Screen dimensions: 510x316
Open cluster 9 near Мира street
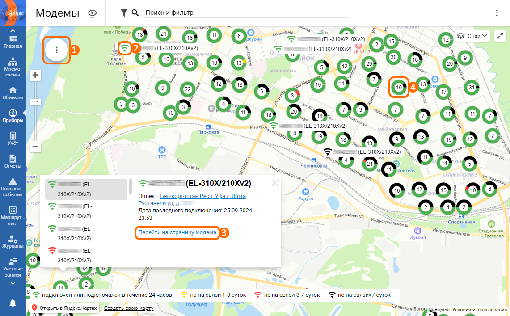(x=163, y=88)
